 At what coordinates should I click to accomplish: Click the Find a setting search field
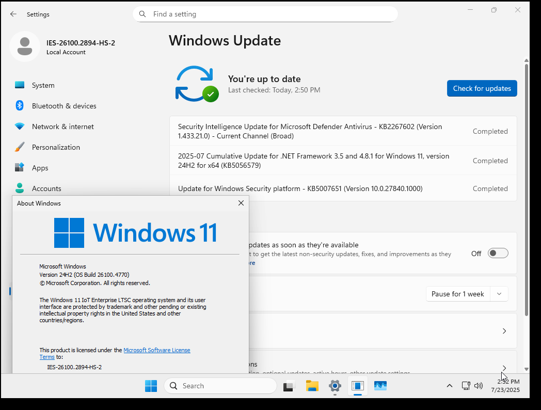coord(265,14)
